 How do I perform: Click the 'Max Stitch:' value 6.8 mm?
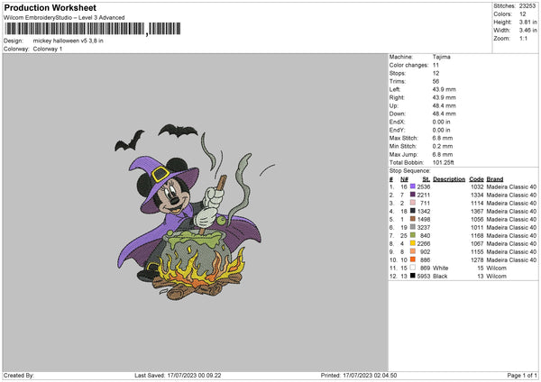(443, 138)
